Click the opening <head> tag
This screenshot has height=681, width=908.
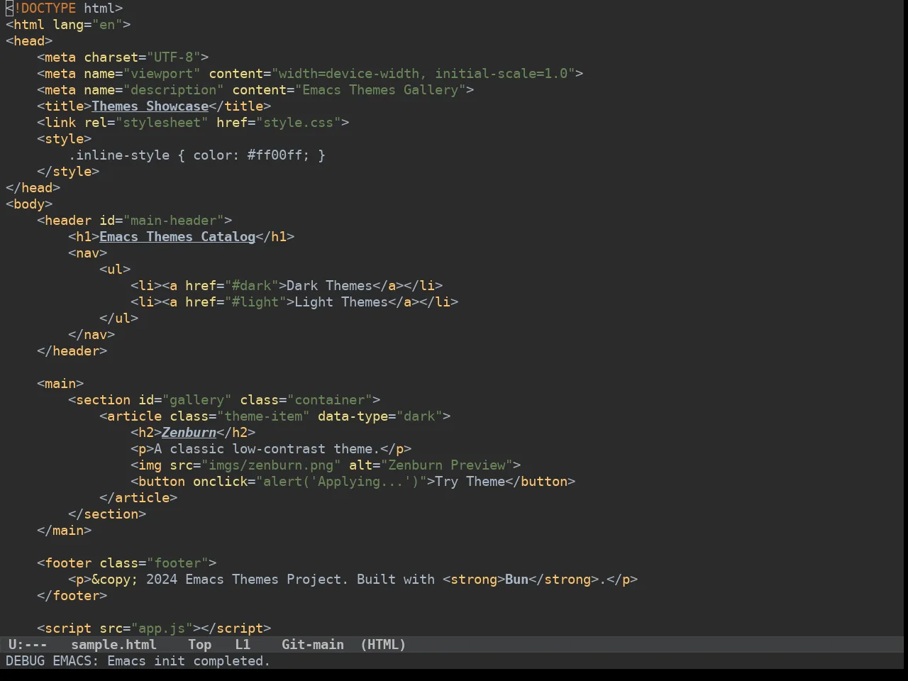[x=29, y=41]
